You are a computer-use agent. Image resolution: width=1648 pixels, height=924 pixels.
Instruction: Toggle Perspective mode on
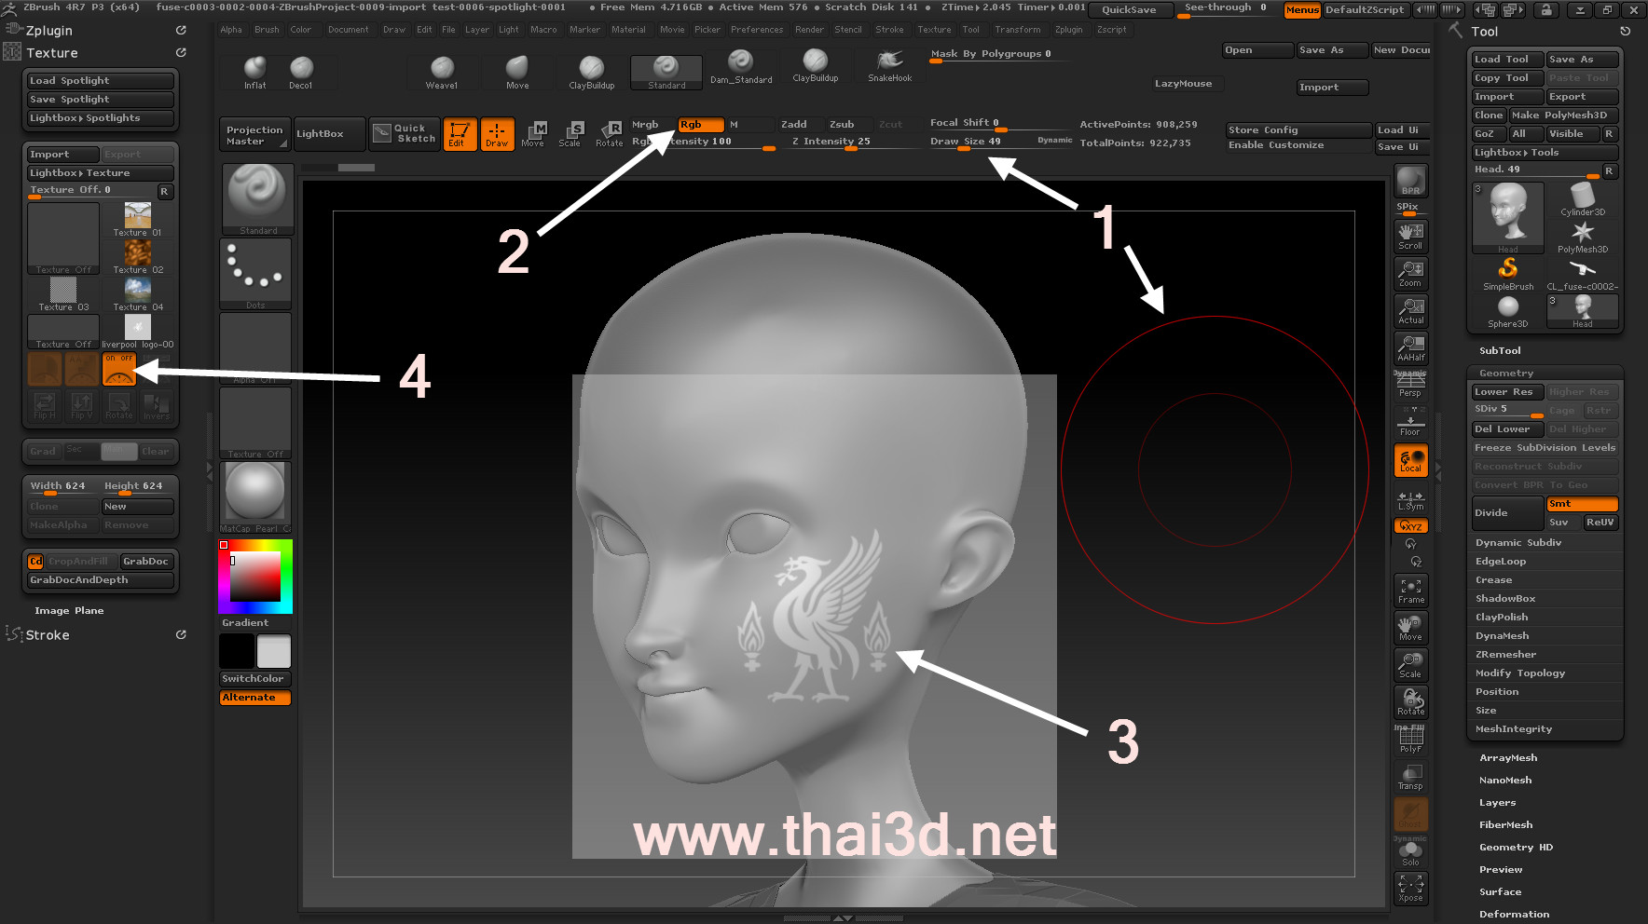click(1409, 386)
